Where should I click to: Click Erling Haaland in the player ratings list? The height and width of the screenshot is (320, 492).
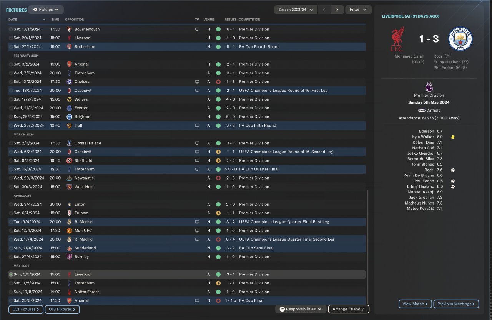pos(421,186)
